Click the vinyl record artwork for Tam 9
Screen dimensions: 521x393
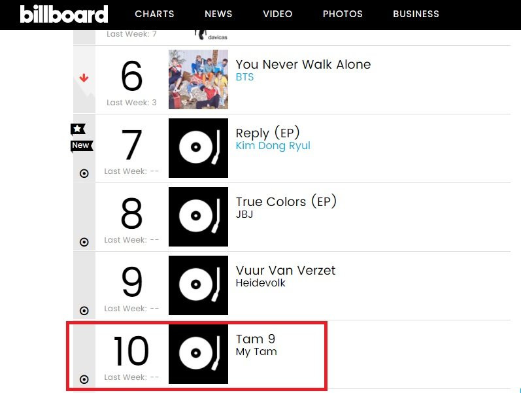pos(198,354)
